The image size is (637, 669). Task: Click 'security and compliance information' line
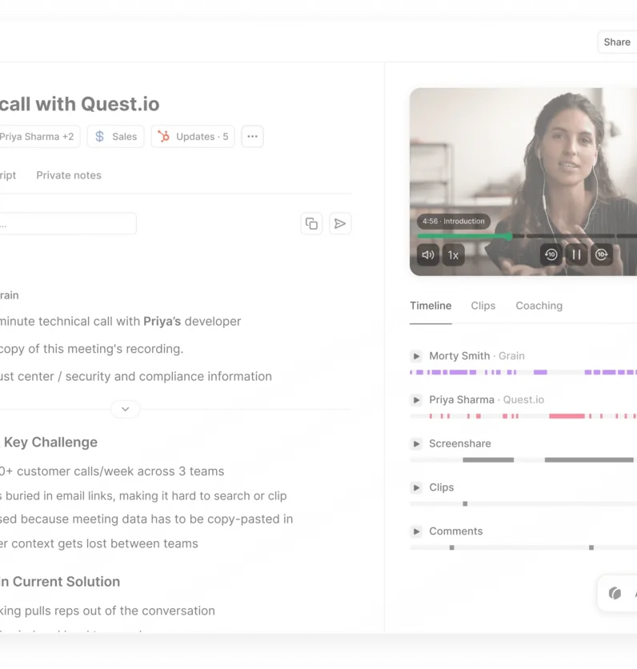click(169, 376)
